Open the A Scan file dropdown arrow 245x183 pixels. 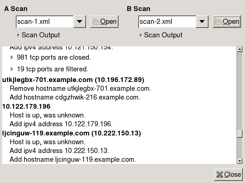(x=79, y=22)
